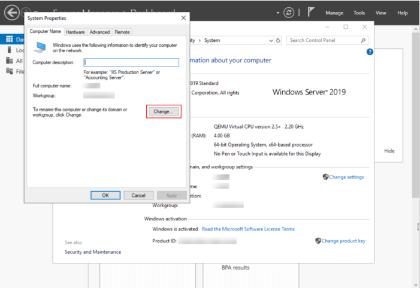Image resolution: width=420 pixels, height=288 pixels.
Task: Click the Change product key link
Action: 343,241
